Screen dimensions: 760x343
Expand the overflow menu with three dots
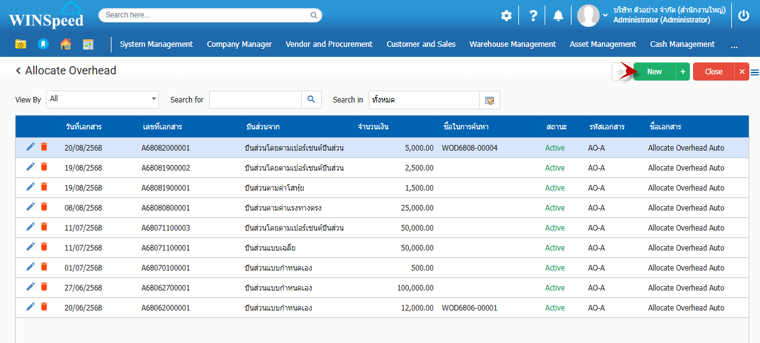(x=734, y=45)
